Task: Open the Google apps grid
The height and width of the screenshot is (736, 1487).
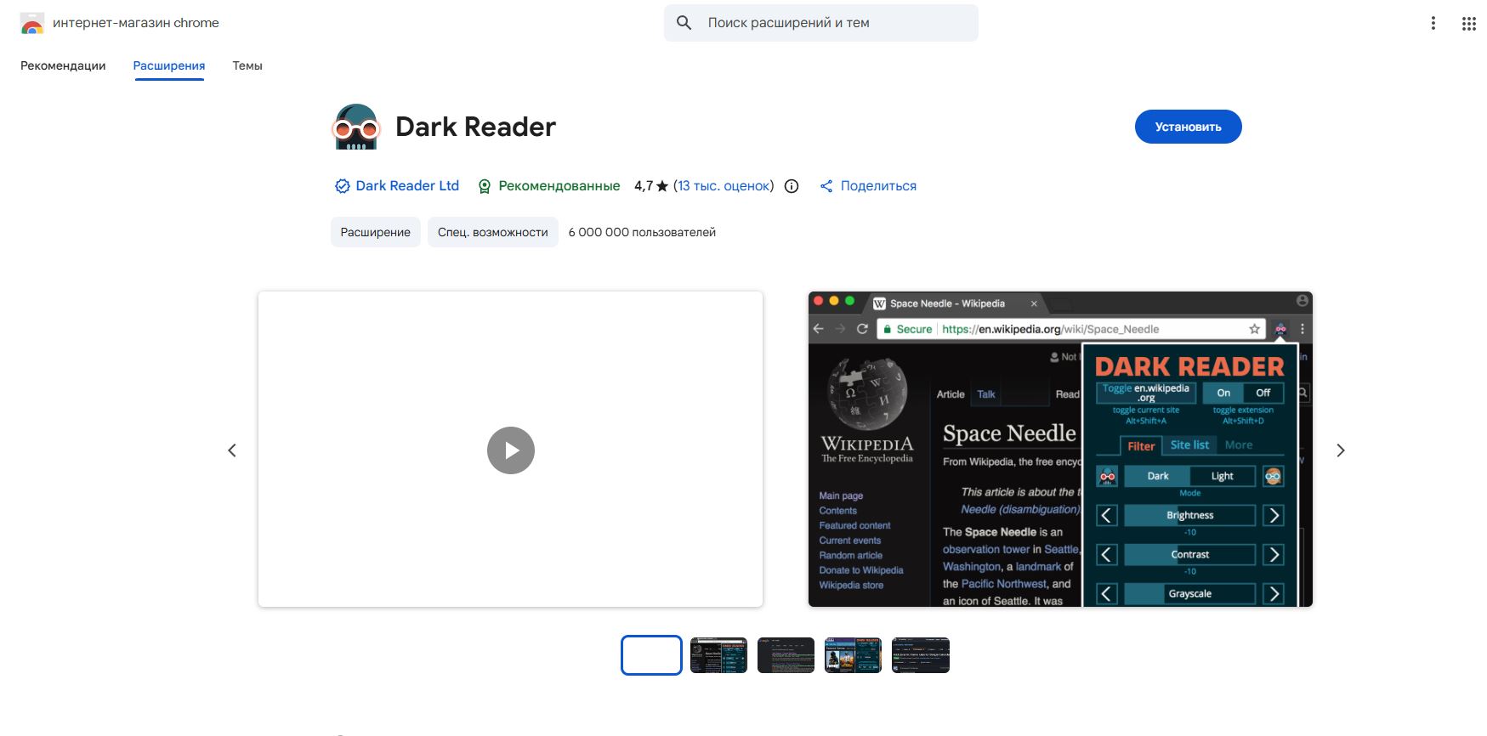Action: [1468, 24]
